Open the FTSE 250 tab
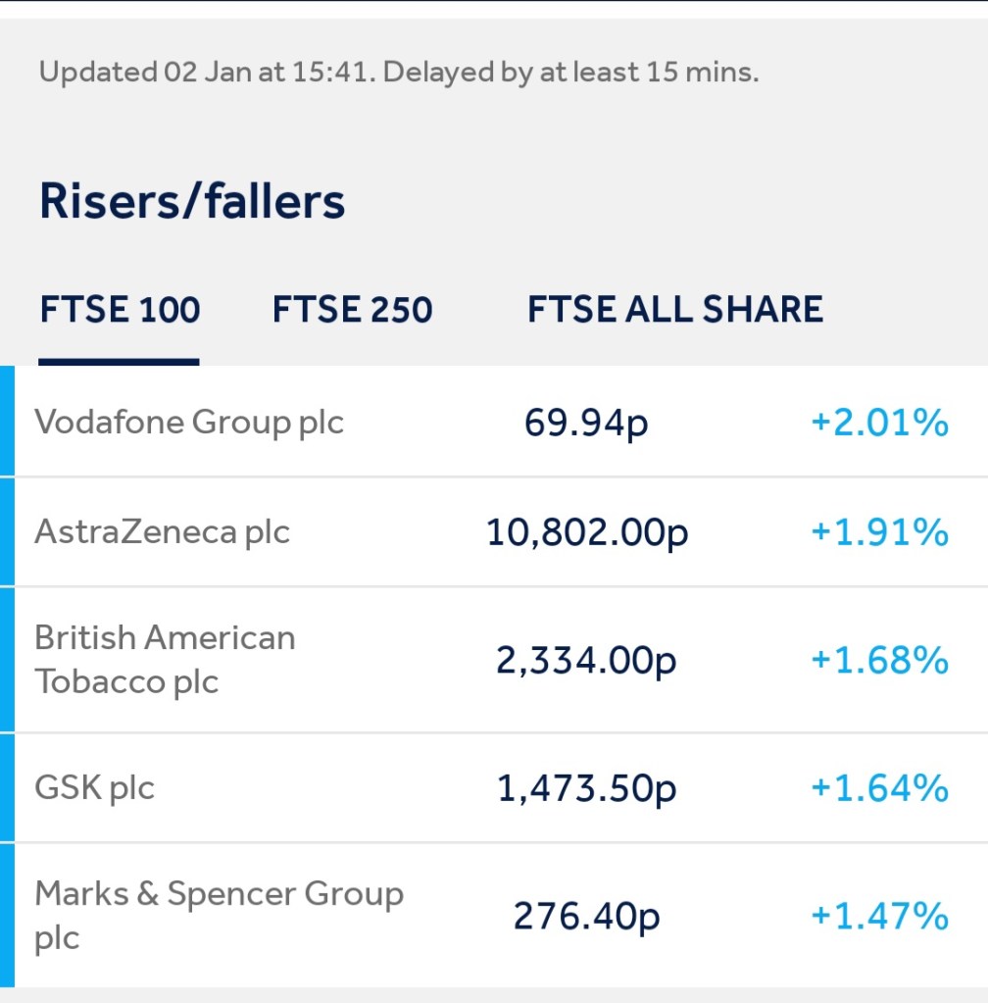Image resolution: width=988 pixels, height=1003 pixels. coord(352,310)
